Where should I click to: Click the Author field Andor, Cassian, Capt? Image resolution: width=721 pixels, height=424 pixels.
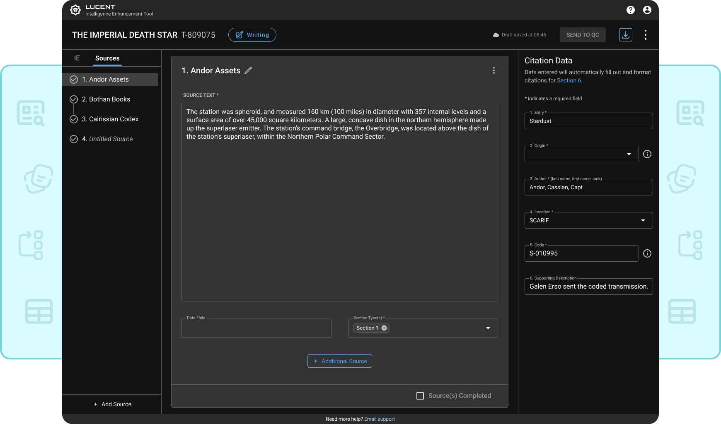(x=589, y=187)
